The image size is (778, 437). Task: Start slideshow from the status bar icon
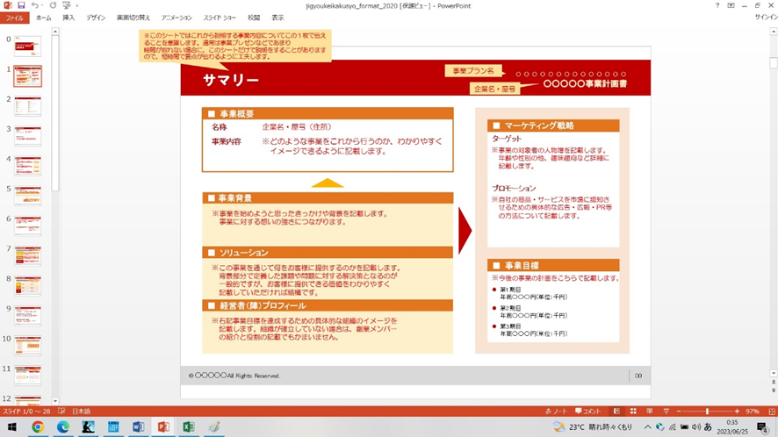point(666,411)
